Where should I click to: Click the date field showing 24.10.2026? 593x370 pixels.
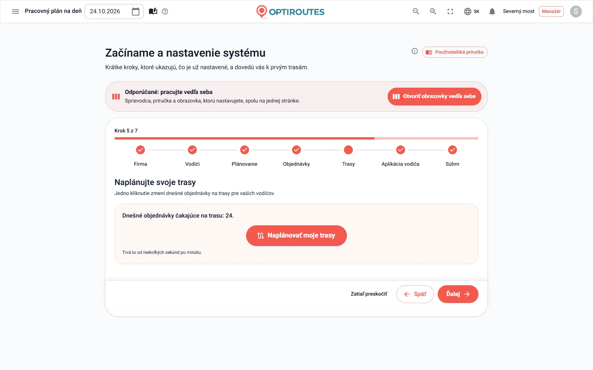pos(114,11)
